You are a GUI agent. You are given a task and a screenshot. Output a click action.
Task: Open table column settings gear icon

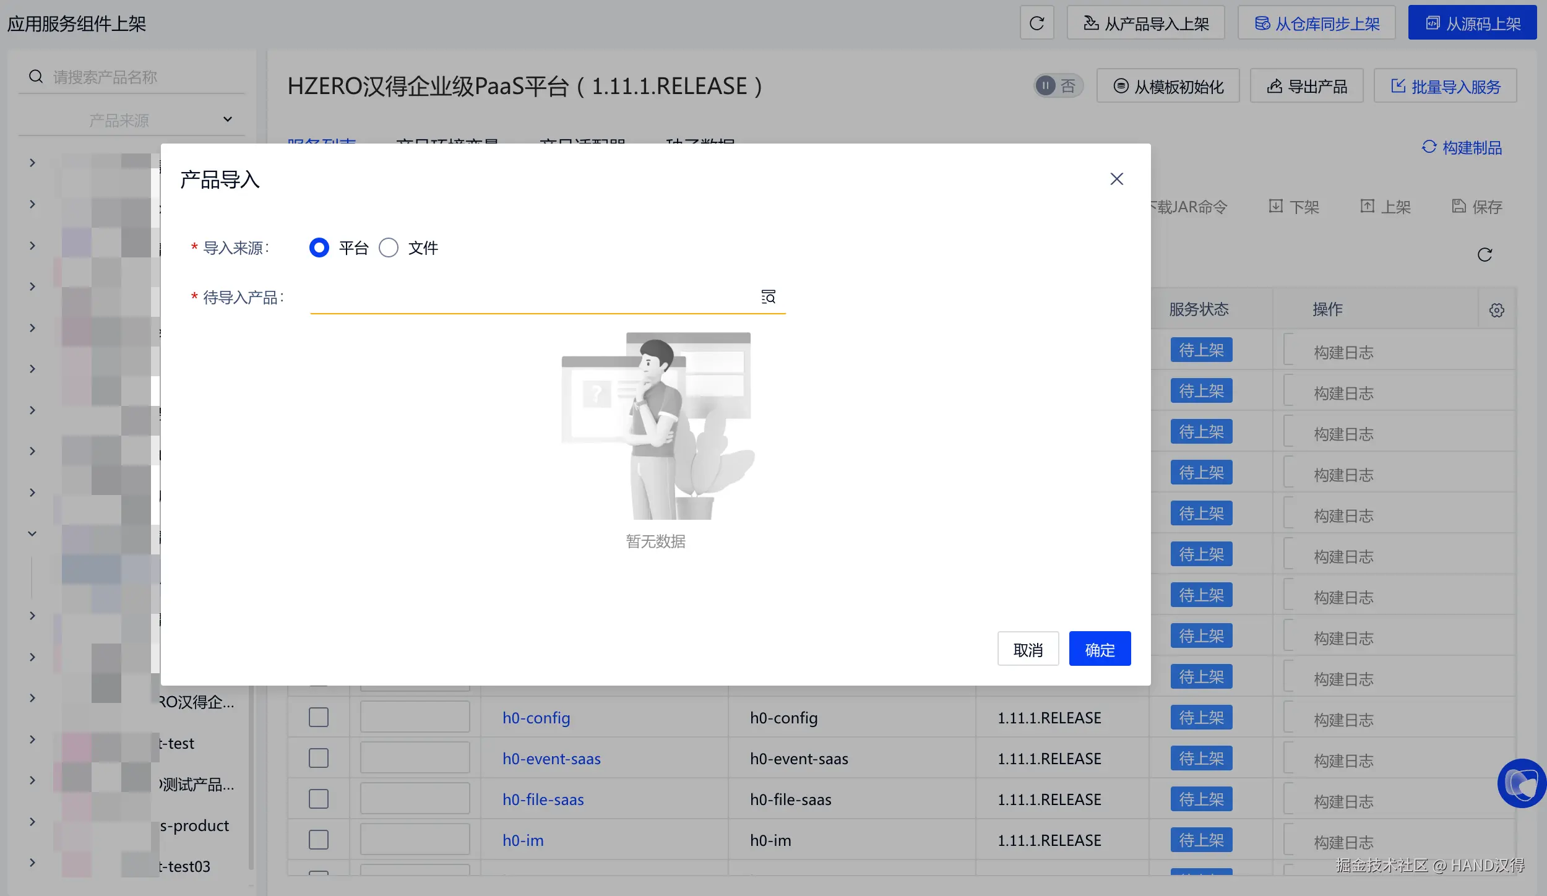(1496, 310)
